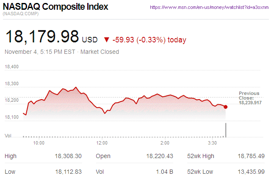The image size is (271, 178).
Task: Click the 2:00 time axis label
Action: tap(165, 143)
